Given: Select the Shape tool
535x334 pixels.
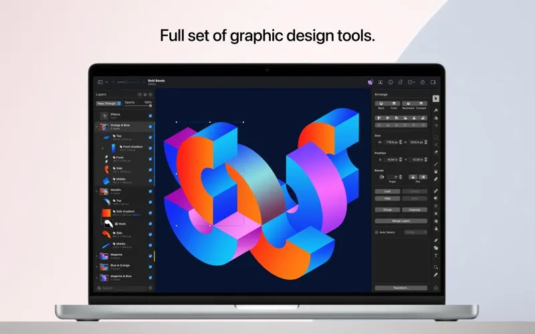Looking at the screenshot, I should pyautogui.click(x=436, y=248).
